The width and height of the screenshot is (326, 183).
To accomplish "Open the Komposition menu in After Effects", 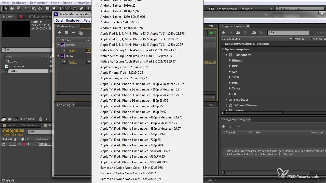I will [39, 3].
